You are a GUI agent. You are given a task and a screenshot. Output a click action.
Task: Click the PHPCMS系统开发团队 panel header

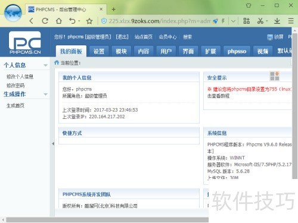(x=129, y=194)
